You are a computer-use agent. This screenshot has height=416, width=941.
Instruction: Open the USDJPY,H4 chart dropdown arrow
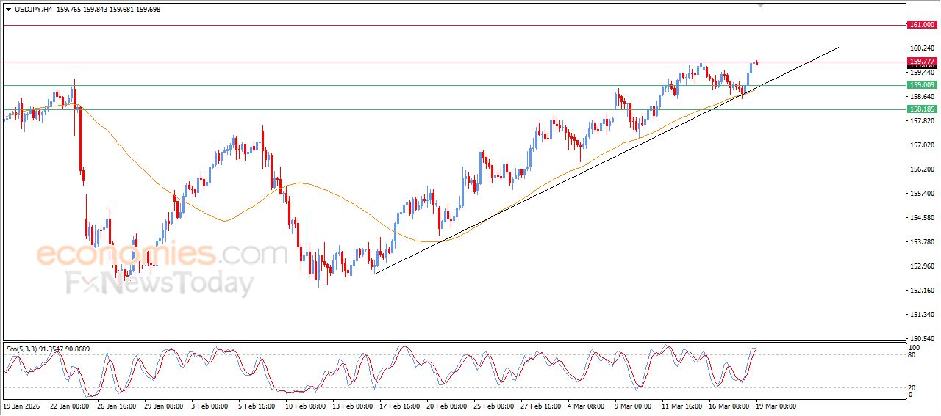pyautogui.click(x=8, y=10)
